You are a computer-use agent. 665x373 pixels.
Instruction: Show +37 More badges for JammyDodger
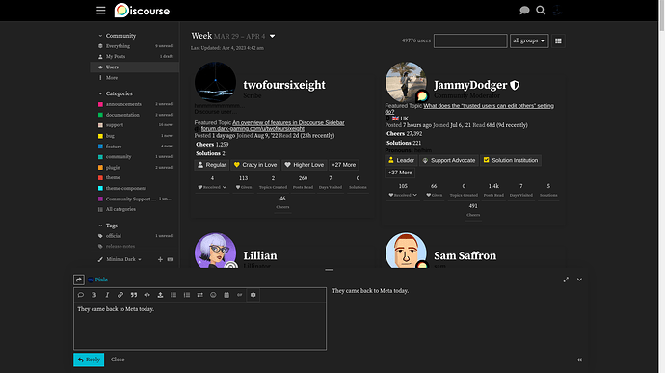pos(400,173)
